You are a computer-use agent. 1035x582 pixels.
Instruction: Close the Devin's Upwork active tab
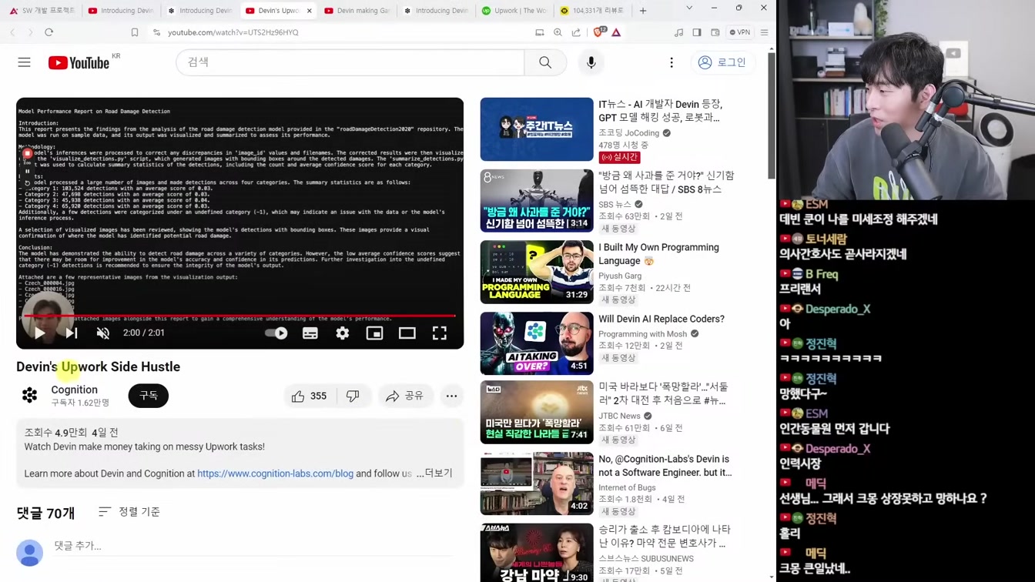310,11
